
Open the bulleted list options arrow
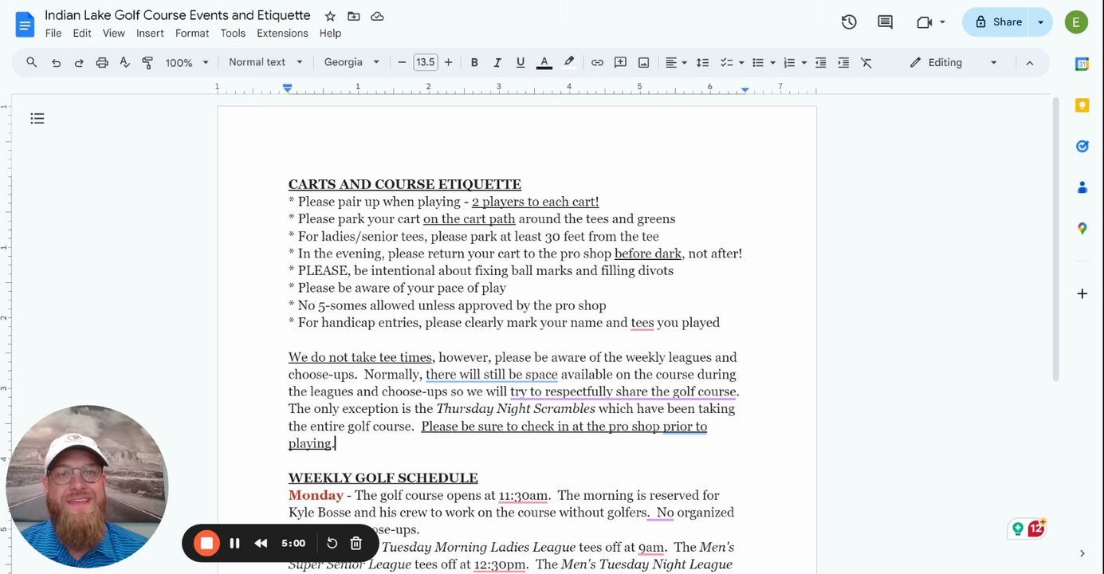coord(772,62)
